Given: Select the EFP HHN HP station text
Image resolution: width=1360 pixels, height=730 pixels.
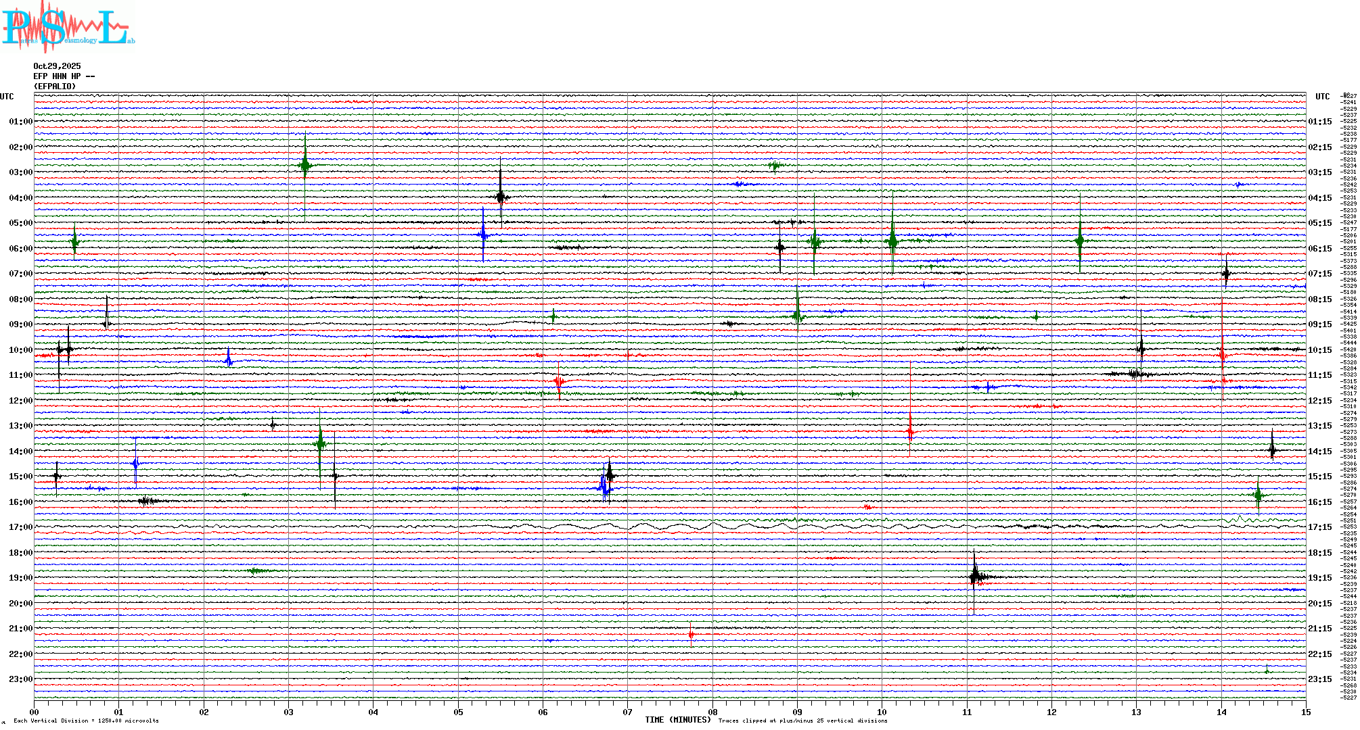Looking at the screenshot, I should coord(64,76).
